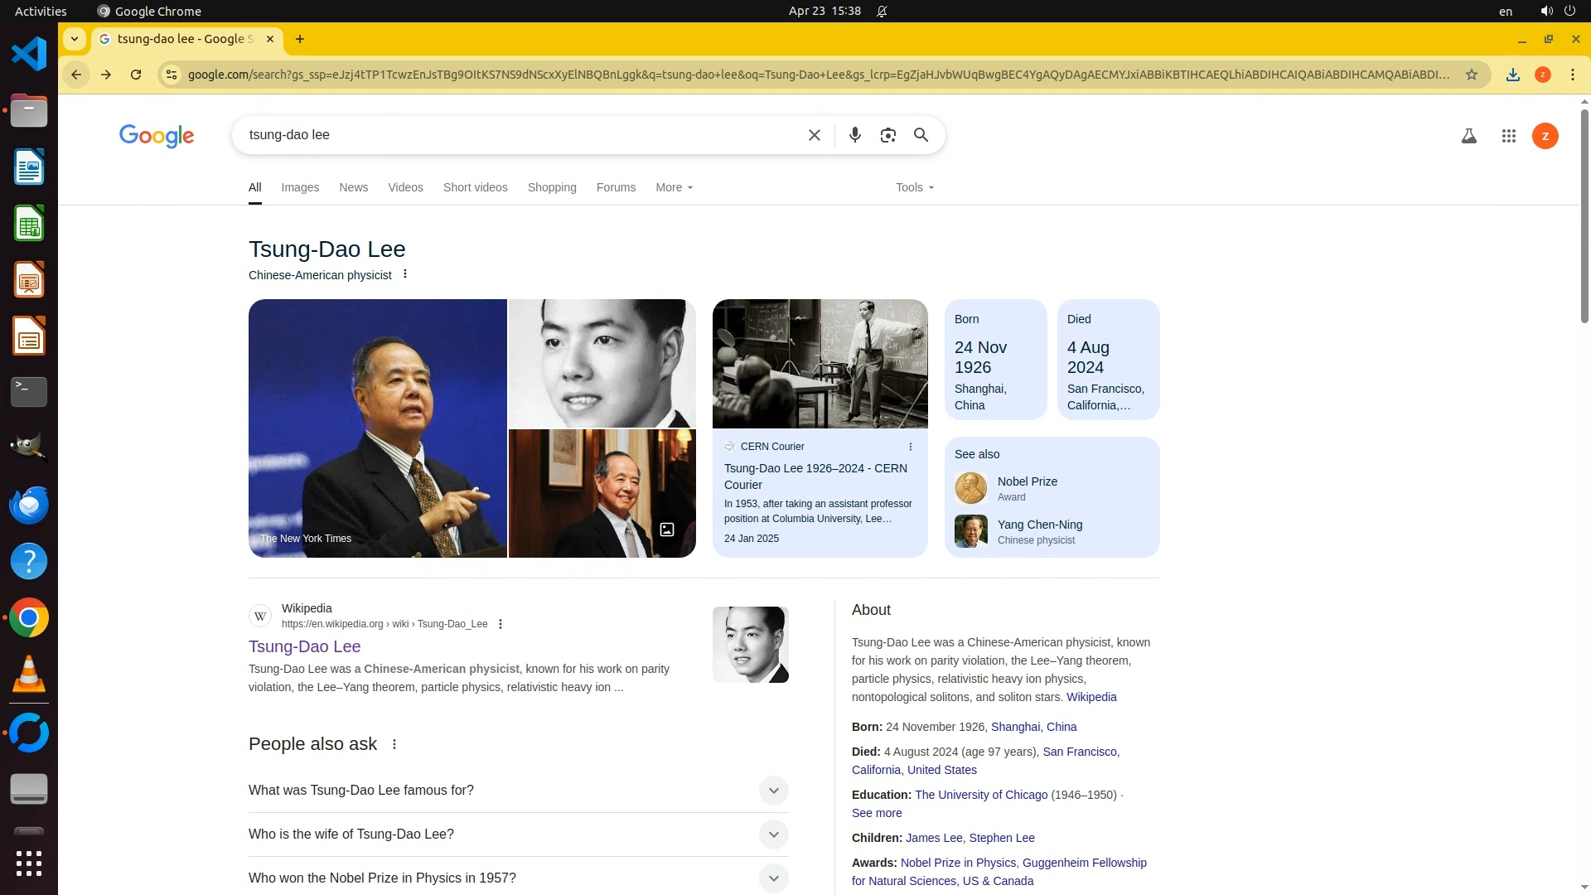The width and height of the screenshot is (1591, 895).
Task: Click the voice search microphone icon
Action: pos(854,135)
